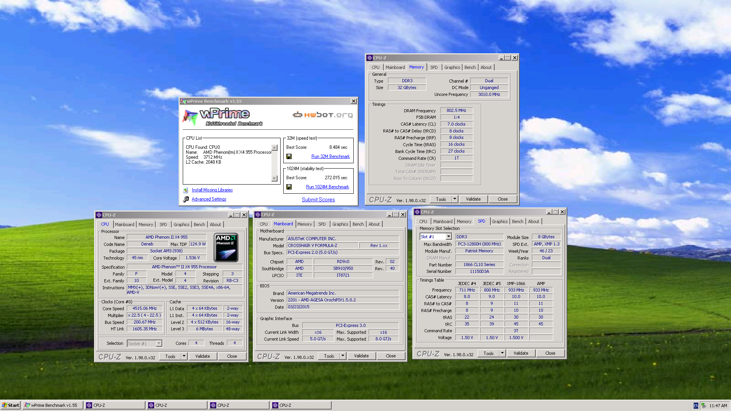Click Validate in SPD window

point(521,353)
